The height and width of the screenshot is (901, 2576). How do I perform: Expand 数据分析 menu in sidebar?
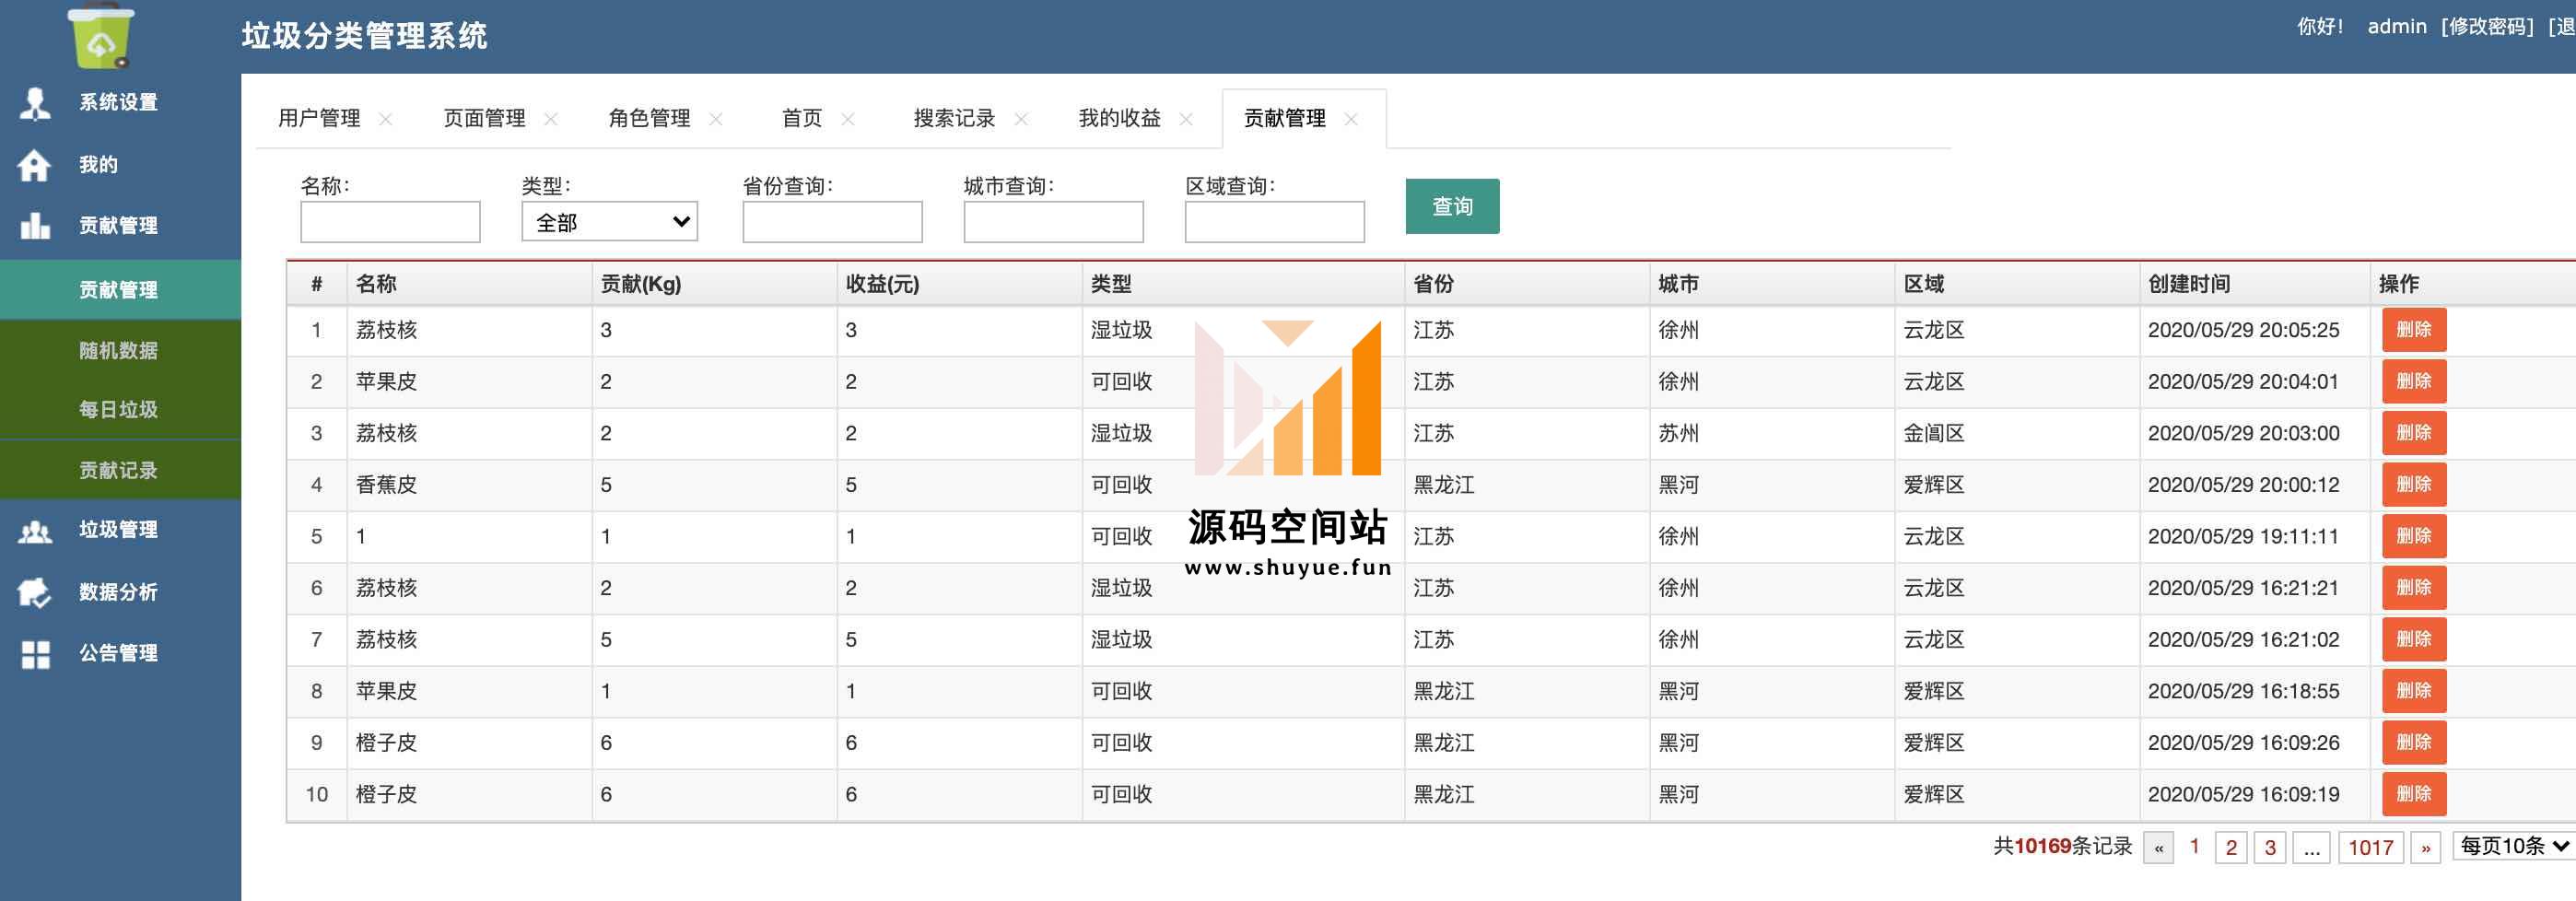click(x=120, y=592)
